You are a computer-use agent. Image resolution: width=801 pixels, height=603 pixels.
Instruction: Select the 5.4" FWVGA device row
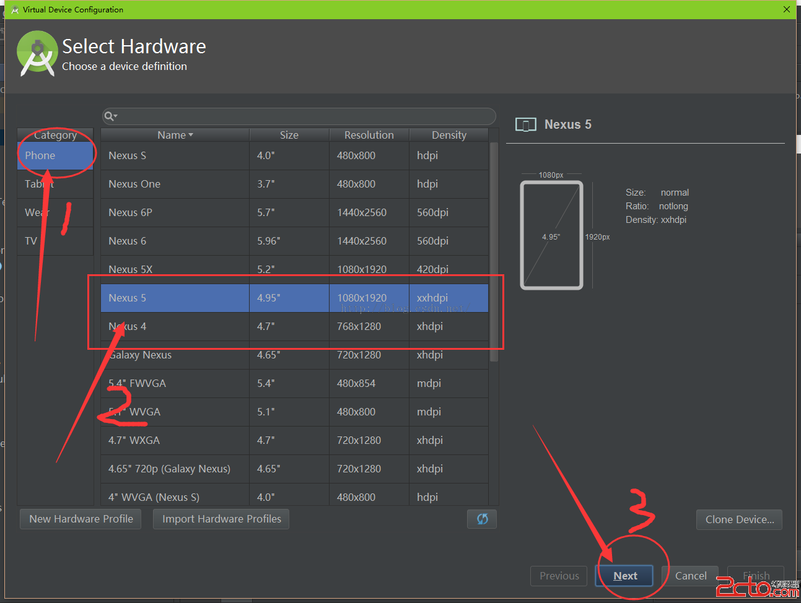(x=295, y=383)
